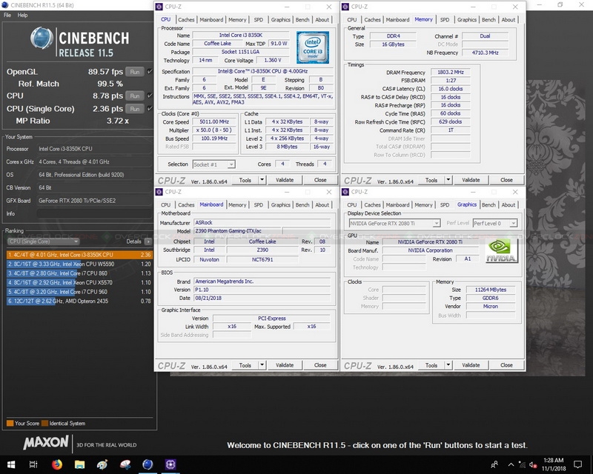Toggle the CPU test checkbox
The width and height of the screenshot is (593, 474).
[x=150, y=96]
